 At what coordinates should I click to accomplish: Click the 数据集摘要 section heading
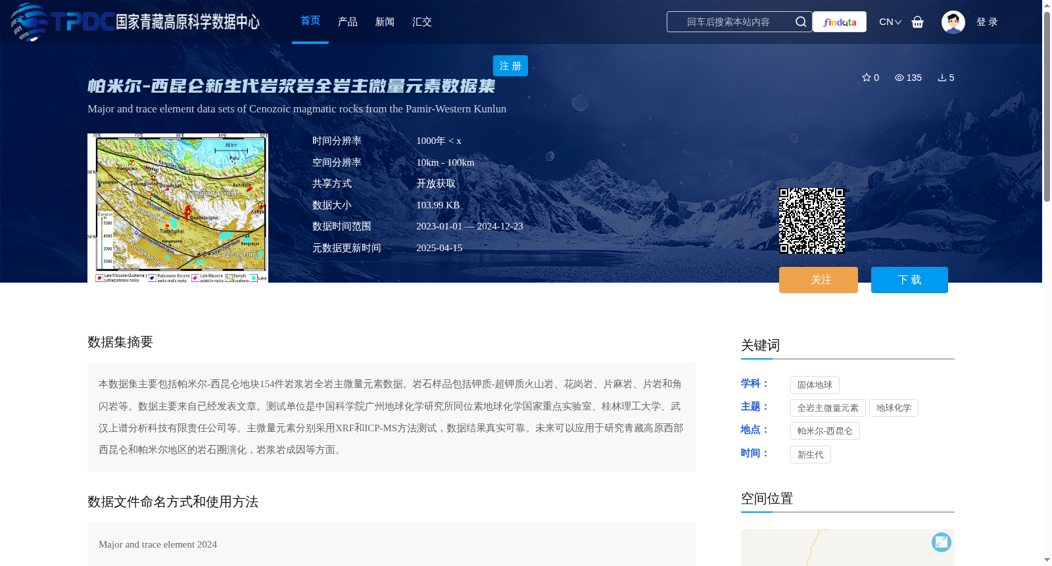point(120,342)
